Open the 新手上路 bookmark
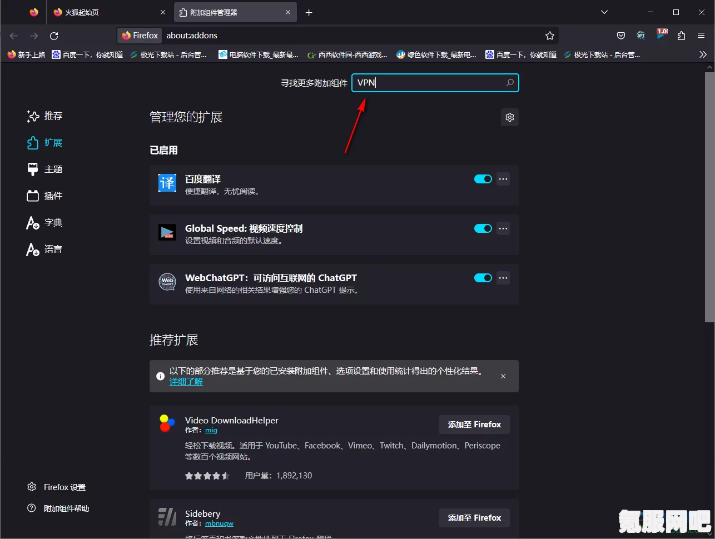This screenshot has width=715, height=539. (x=26, y=54)
